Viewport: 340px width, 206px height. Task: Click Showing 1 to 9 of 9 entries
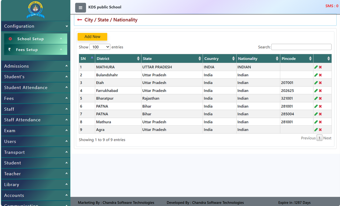tap(102, 140)
